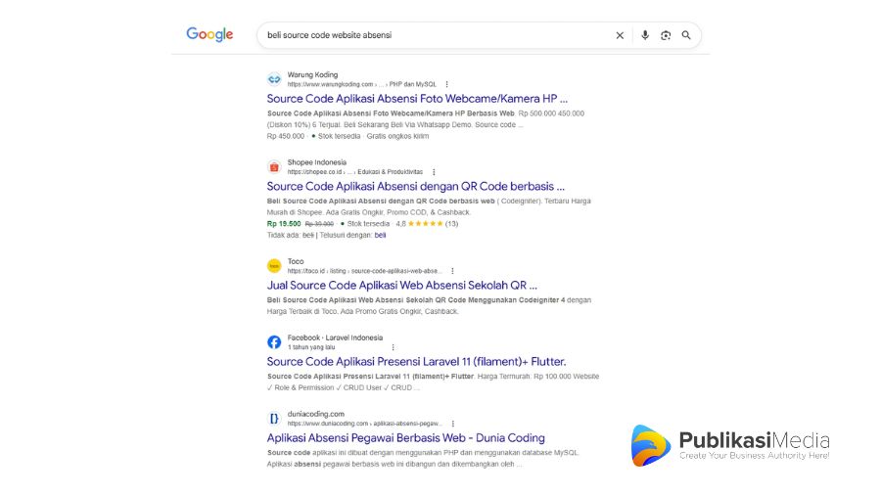Image resolution: width=881 pixels, height=495 pixels.
Task: Open more options for Toco result
Action: [453, 271]
